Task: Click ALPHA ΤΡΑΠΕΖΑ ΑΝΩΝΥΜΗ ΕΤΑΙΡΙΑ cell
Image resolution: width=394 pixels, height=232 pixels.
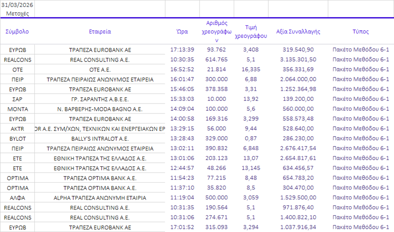Action: point(100,198)
